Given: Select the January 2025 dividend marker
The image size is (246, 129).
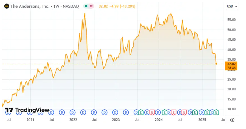Looking at the screenshot, I should (x=202, y=112).
